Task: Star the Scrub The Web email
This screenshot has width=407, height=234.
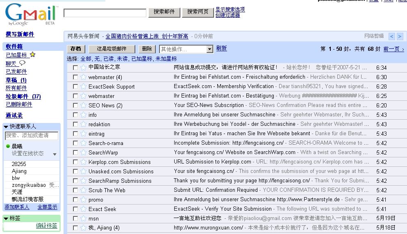Action: click(83, 190)
